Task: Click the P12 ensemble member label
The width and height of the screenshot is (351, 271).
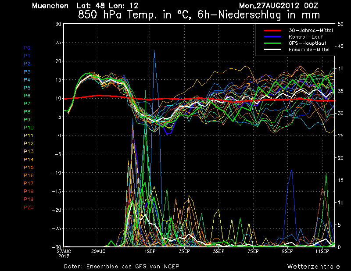Action: tap(29, 143)
